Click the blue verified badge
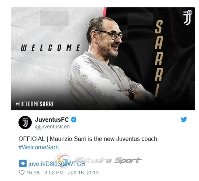Screen dimensions: 199x181 tap(73, 120)
